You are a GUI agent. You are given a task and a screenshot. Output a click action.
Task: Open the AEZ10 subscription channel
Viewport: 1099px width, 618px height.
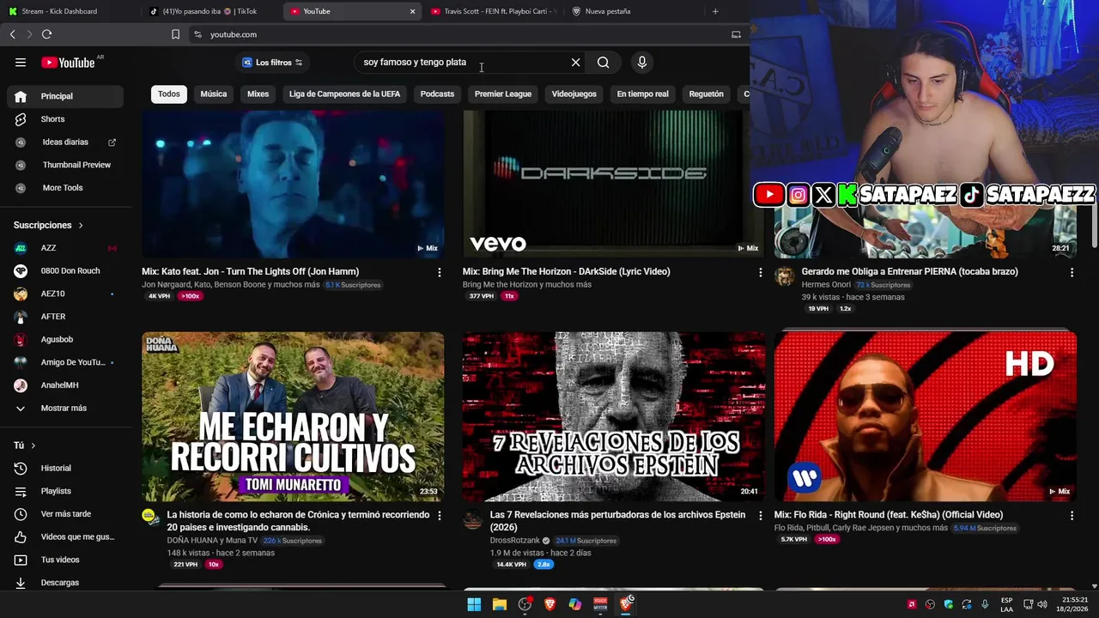click(65, 294)
